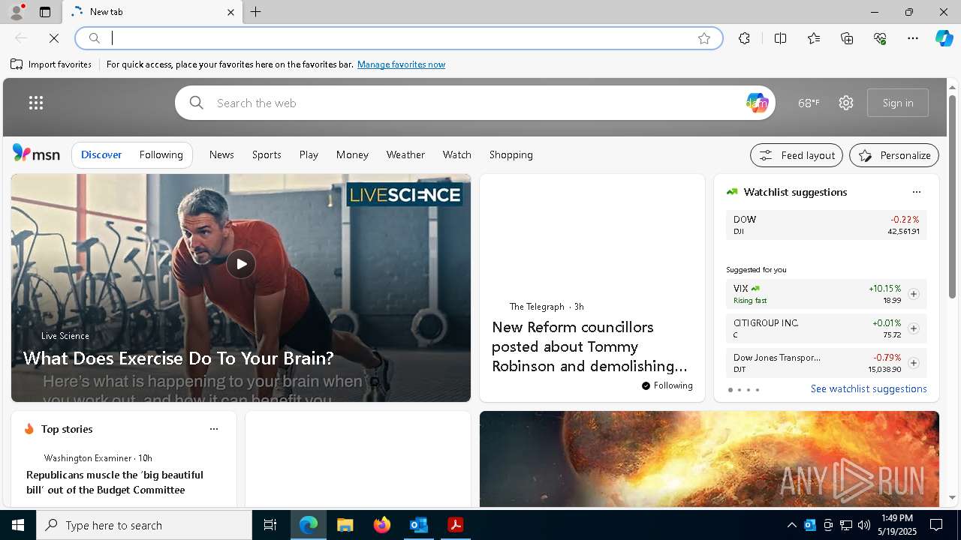The width and height of the screenshot is (961, 540).
Task: Open the Extensions icon
Action: (744, 38)
